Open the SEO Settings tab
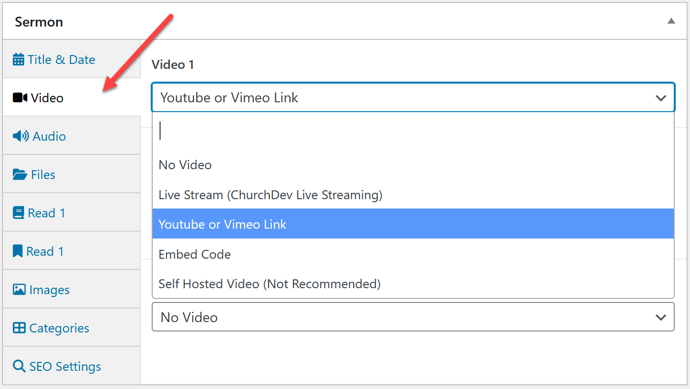Screen dimensions: 690x389 (x=65, y=366)
